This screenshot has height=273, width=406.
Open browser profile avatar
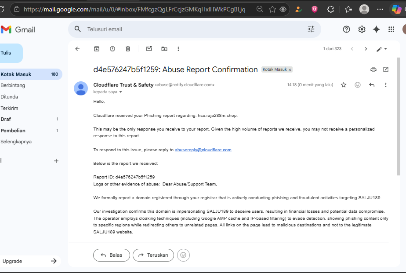click(364, 9)
